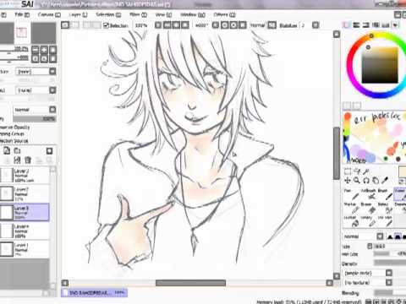Click the Blending slider bar
Screen dimensions: 406x304
pyautogui.click(x=390, y=293)
